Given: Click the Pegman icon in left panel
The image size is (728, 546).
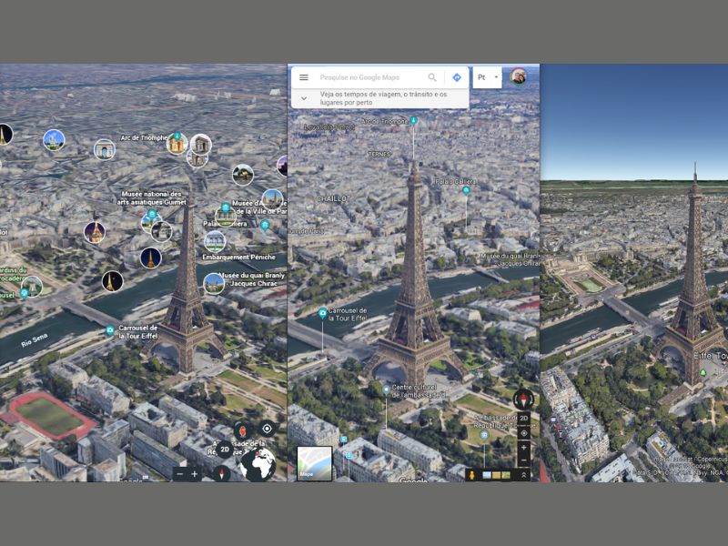Looking at the screenshot, I should click(x=243, y=430).
